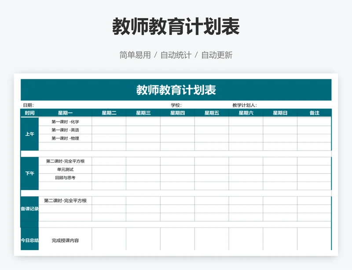This screenshot has width=352, height=270.
Task: Click the 日期: label
Action: point(28,105)
